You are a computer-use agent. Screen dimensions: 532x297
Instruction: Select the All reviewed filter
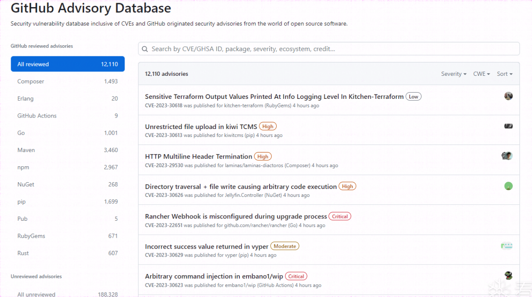(68, 64)
